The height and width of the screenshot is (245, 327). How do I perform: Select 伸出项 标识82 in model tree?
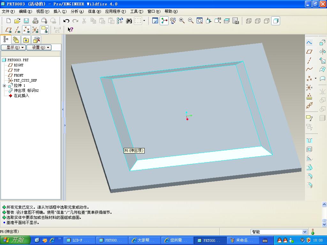pyautogui.click(x=26, y=91)
